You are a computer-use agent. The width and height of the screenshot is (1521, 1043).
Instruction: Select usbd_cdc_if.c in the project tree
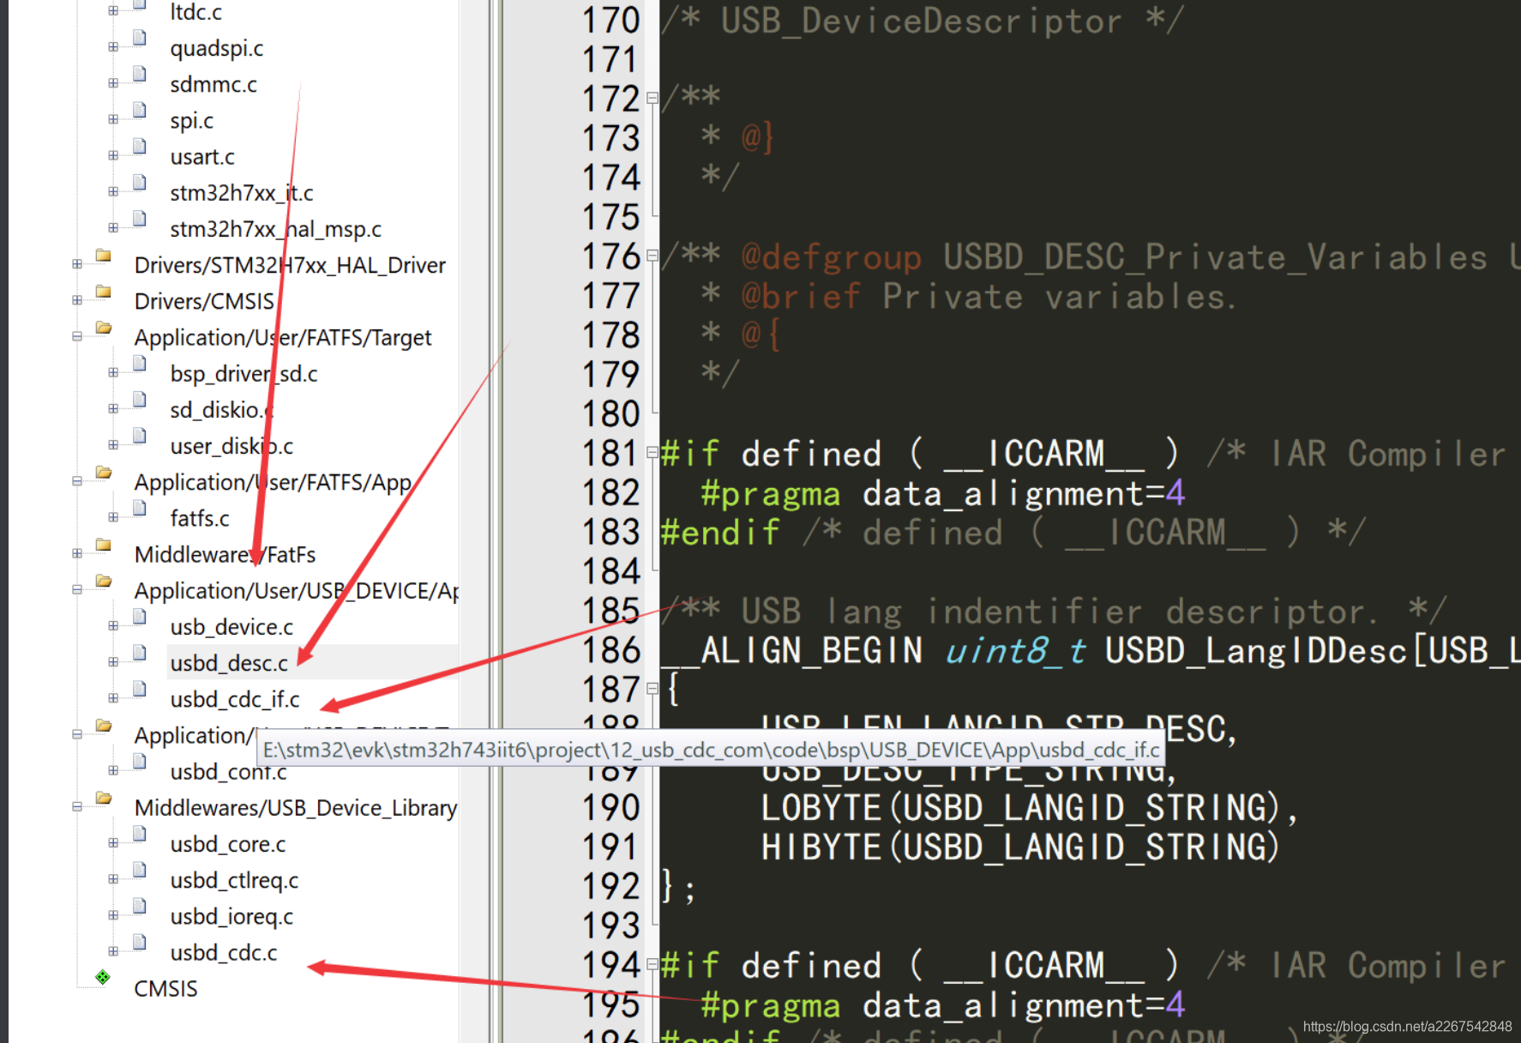tap(234, 698)
